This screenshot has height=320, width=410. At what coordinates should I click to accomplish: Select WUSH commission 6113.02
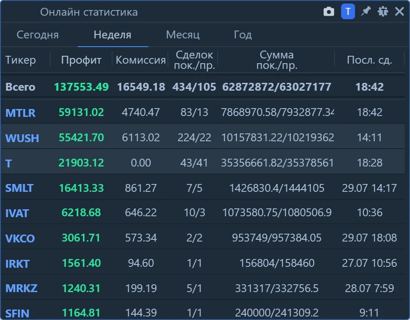(x=141, y=137)
